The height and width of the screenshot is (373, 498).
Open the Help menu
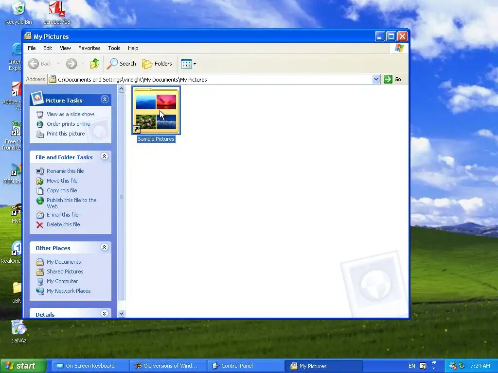(133, 48)
